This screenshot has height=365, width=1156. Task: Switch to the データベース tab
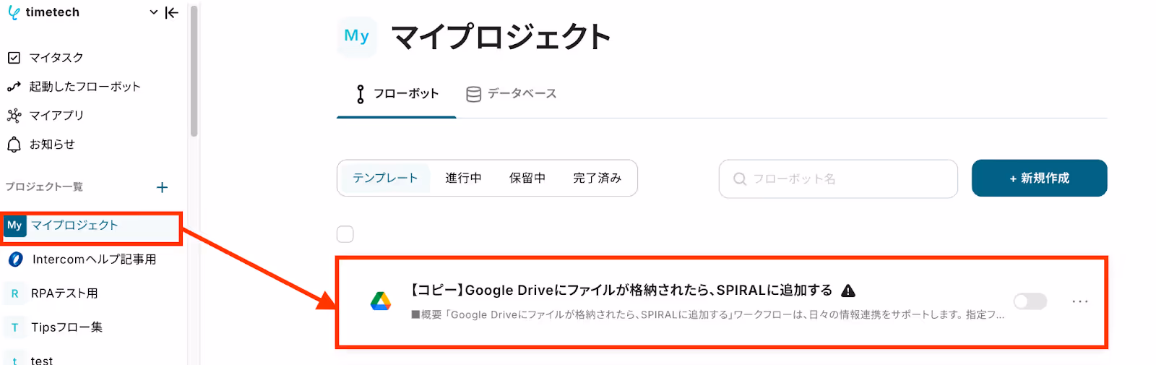(x=512, y=94)
